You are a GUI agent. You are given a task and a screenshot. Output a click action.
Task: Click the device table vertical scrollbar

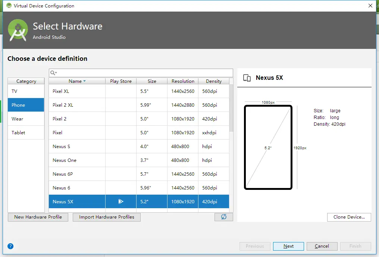click(x=231, y=107)
